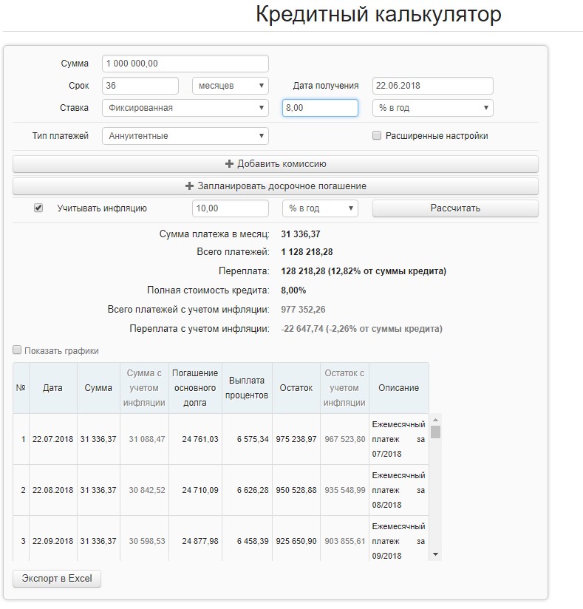Enable the Расширенные настройки checkbox
The image size is (583, 609).
point(377,135)
